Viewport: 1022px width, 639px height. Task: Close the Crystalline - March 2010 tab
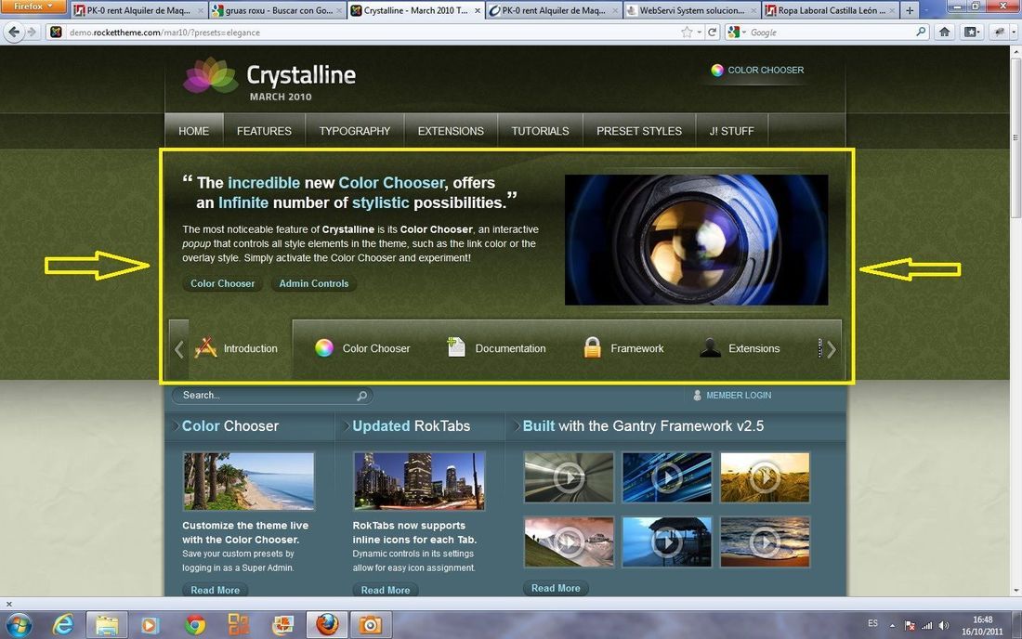[478, 11]
